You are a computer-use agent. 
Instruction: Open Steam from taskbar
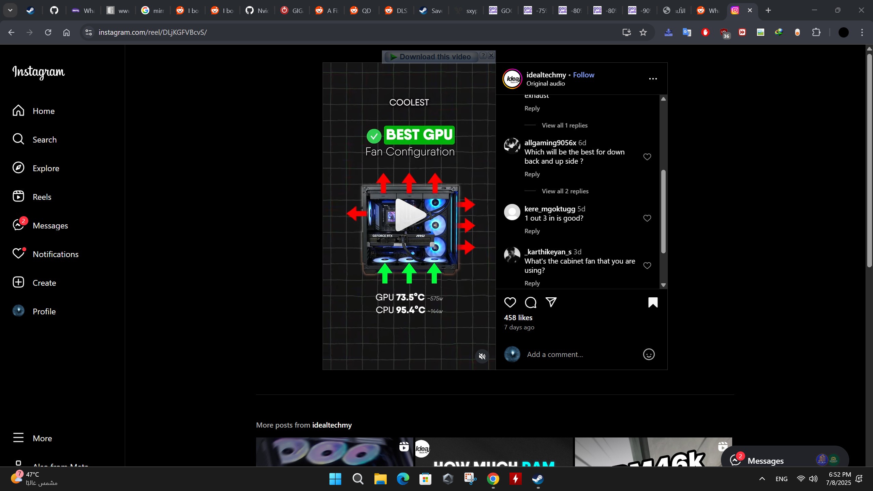pyautogui.click(x=538, y=479)
